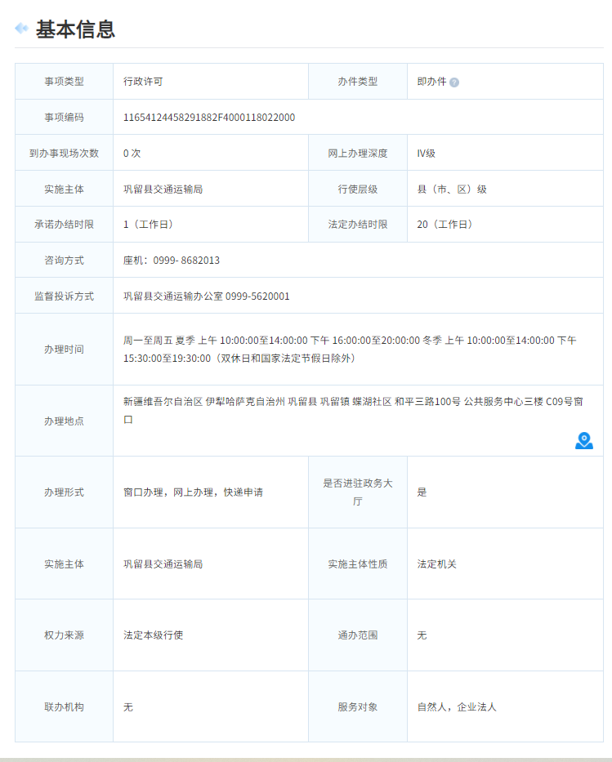Select the 20（工作日）statutory time limit
The width and height of the screenshot is (612, 762).
(444, 225)
